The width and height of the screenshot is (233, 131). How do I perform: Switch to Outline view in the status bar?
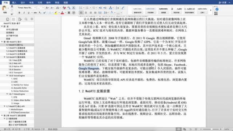190,129
